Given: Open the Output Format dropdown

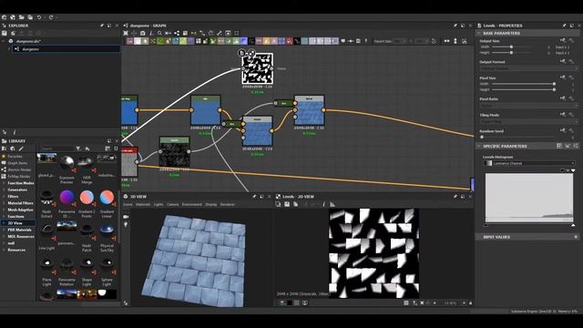Looking at the screenshot, I should coord(528,68).
